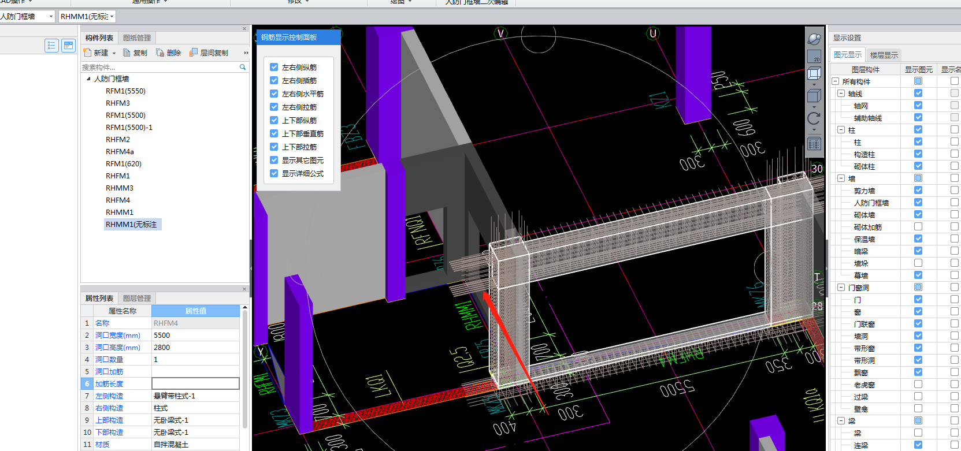
Task: Select component RHFM3 in the list
Action: pos(118,103)
